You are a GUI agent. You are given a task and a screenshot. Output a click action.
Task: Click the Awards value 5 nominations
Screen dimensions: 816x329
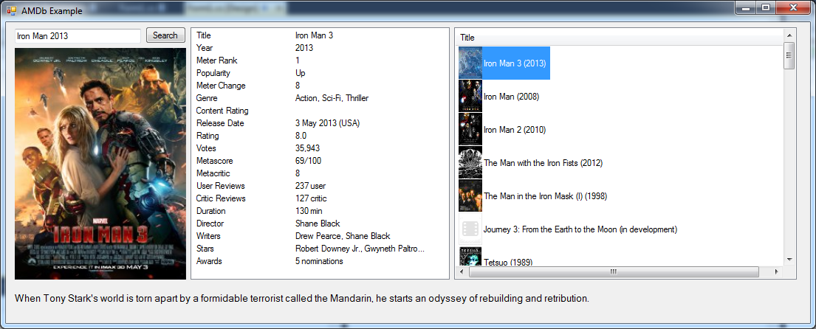[x=319, y=261]
